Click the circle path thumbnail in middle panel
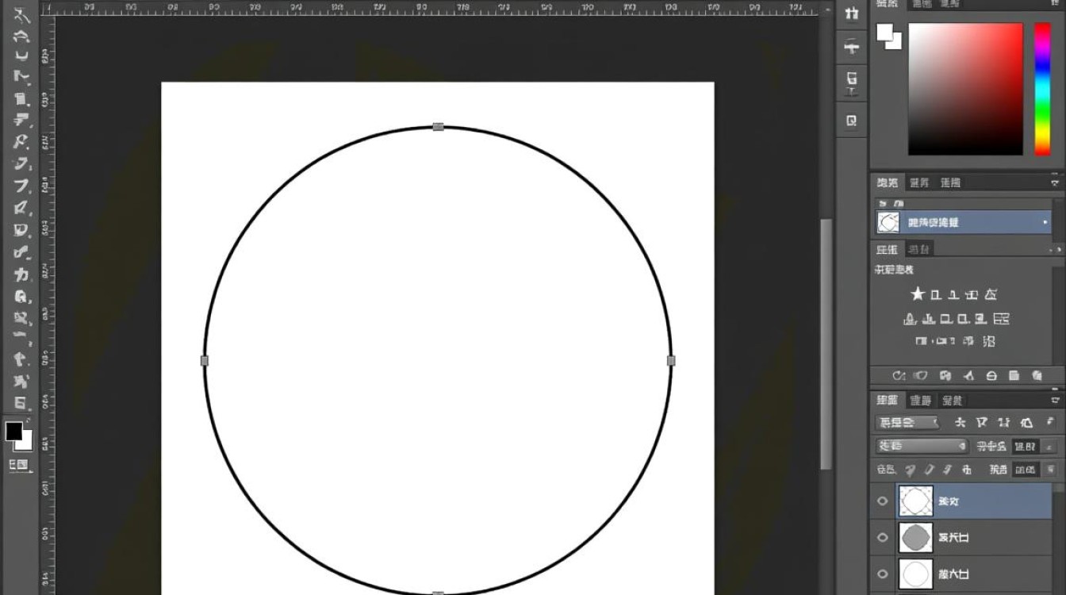 click(888, 223)
